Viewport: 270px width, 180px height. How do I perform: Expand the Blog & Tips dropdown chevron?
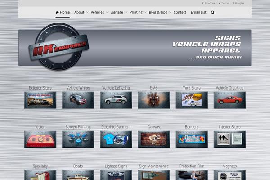click(170, 12)
